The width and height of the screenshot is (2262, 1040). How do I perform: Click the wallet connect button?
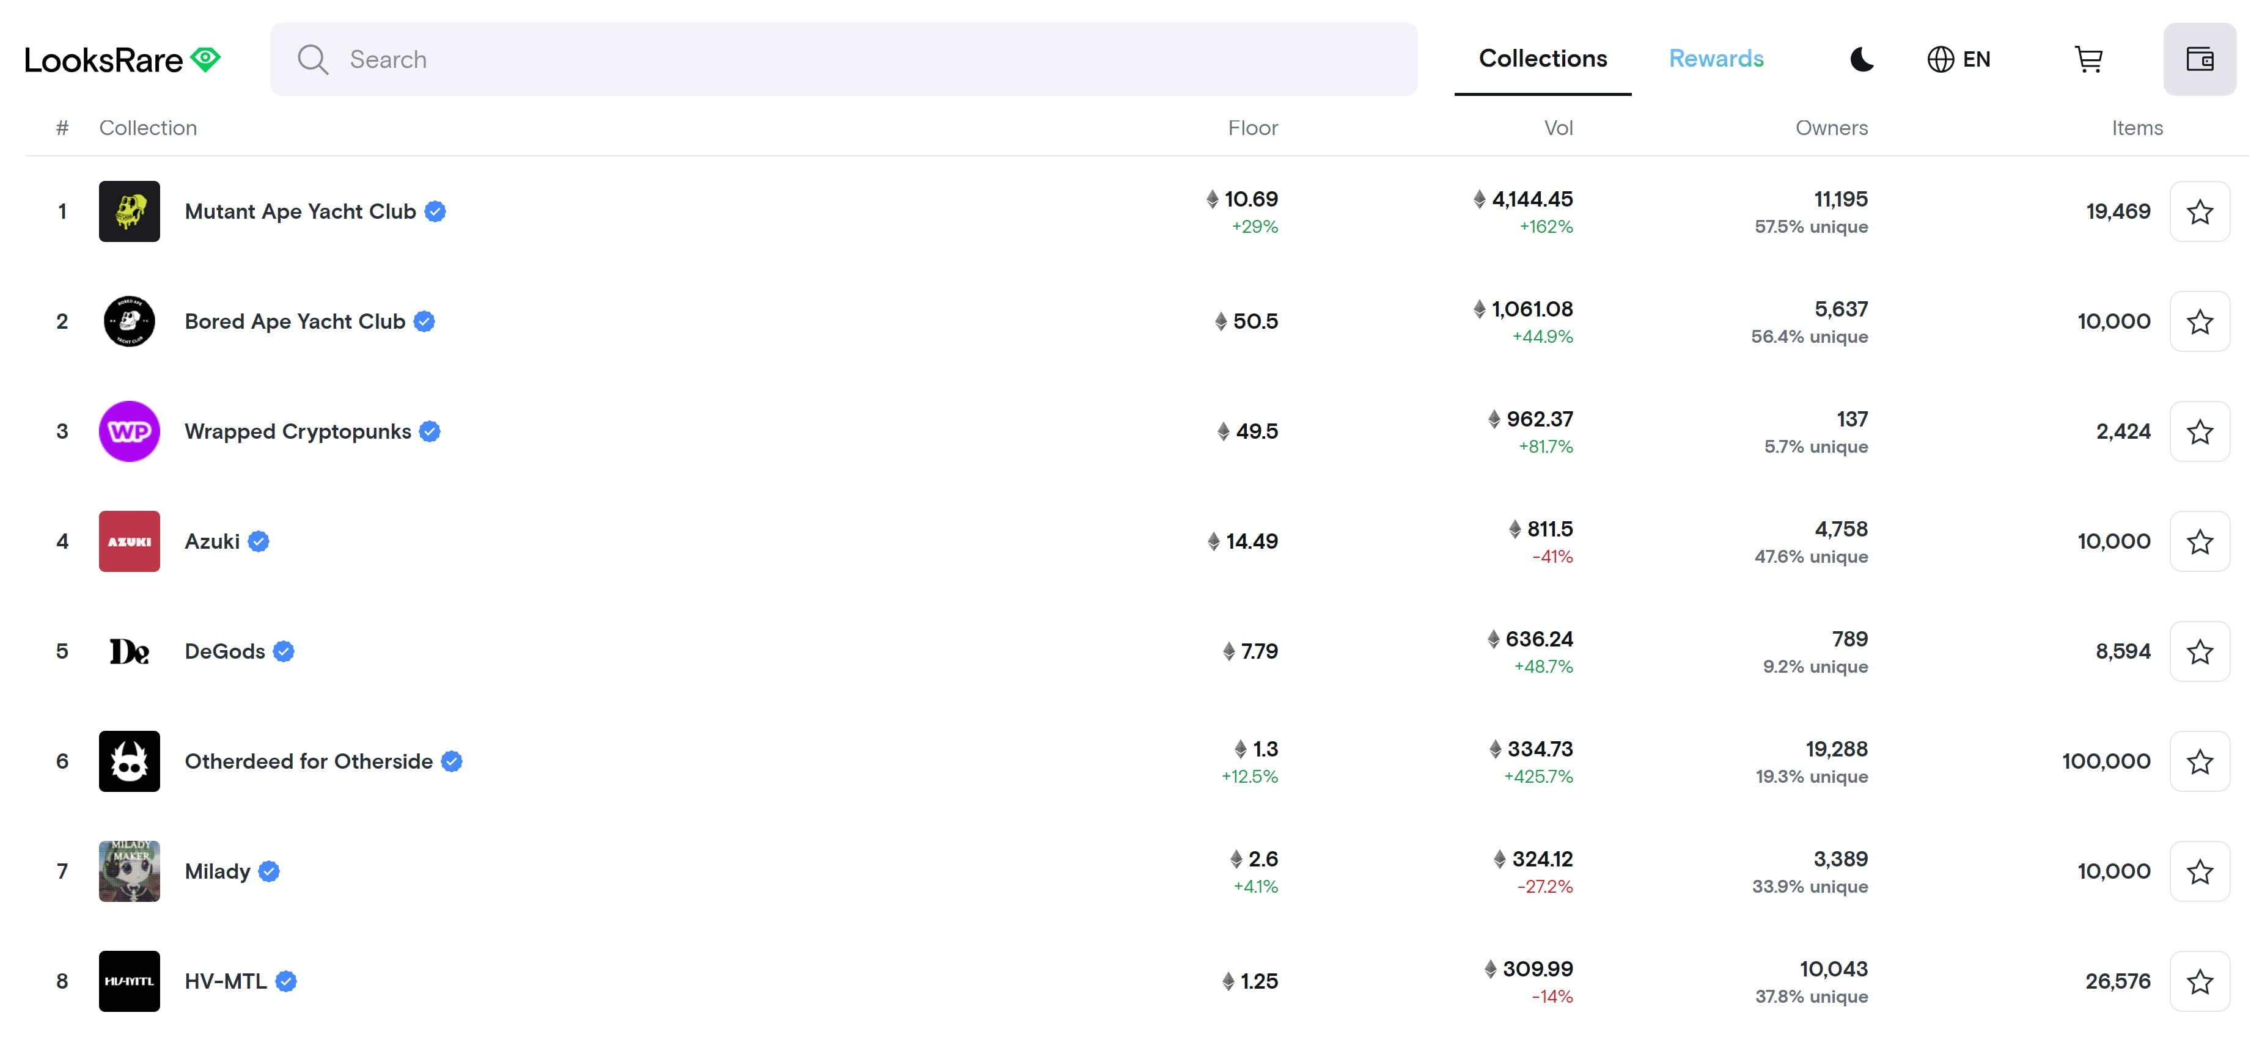point(2200,59)
